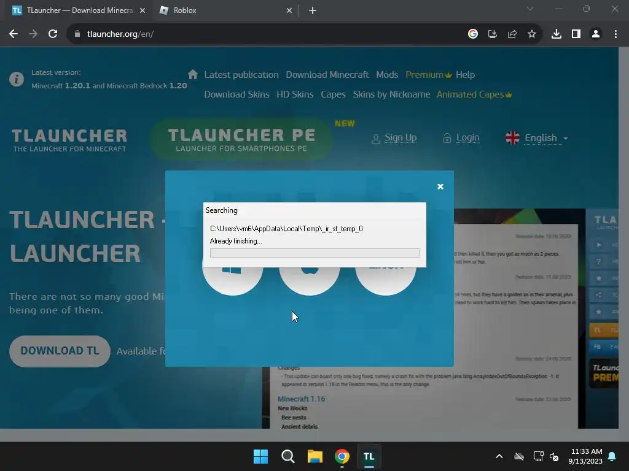Image resolution: width=629 pixels, height=471 pixels.
Task: Open the taskbar clock and date
Action: point(585,456)
